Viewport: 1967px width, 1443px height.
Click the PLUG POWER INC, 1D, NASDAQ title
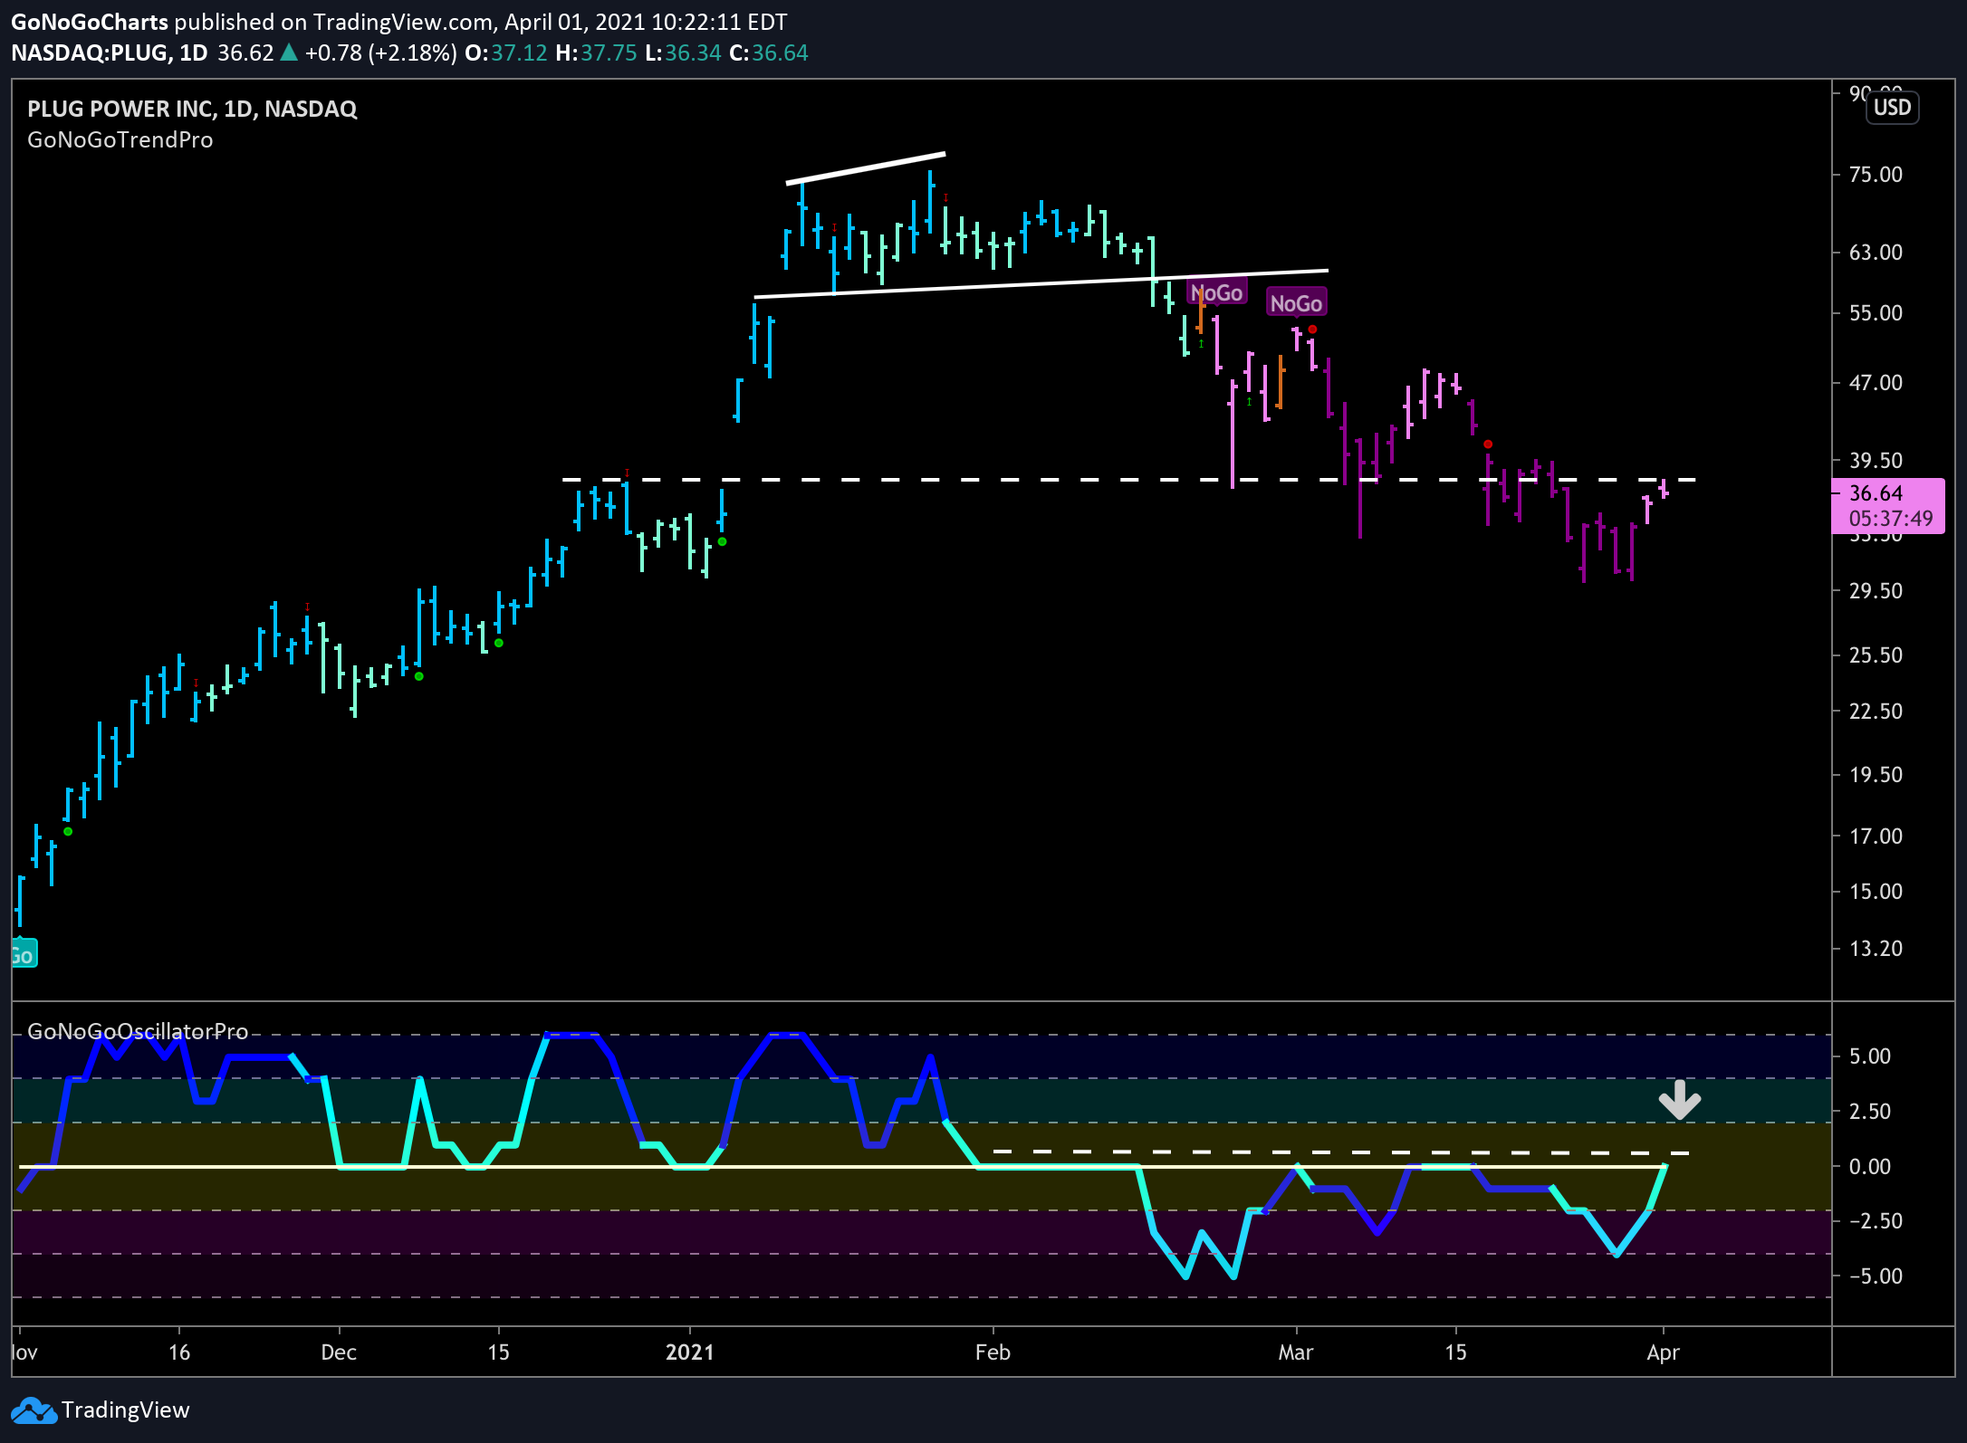click(192, 109)
